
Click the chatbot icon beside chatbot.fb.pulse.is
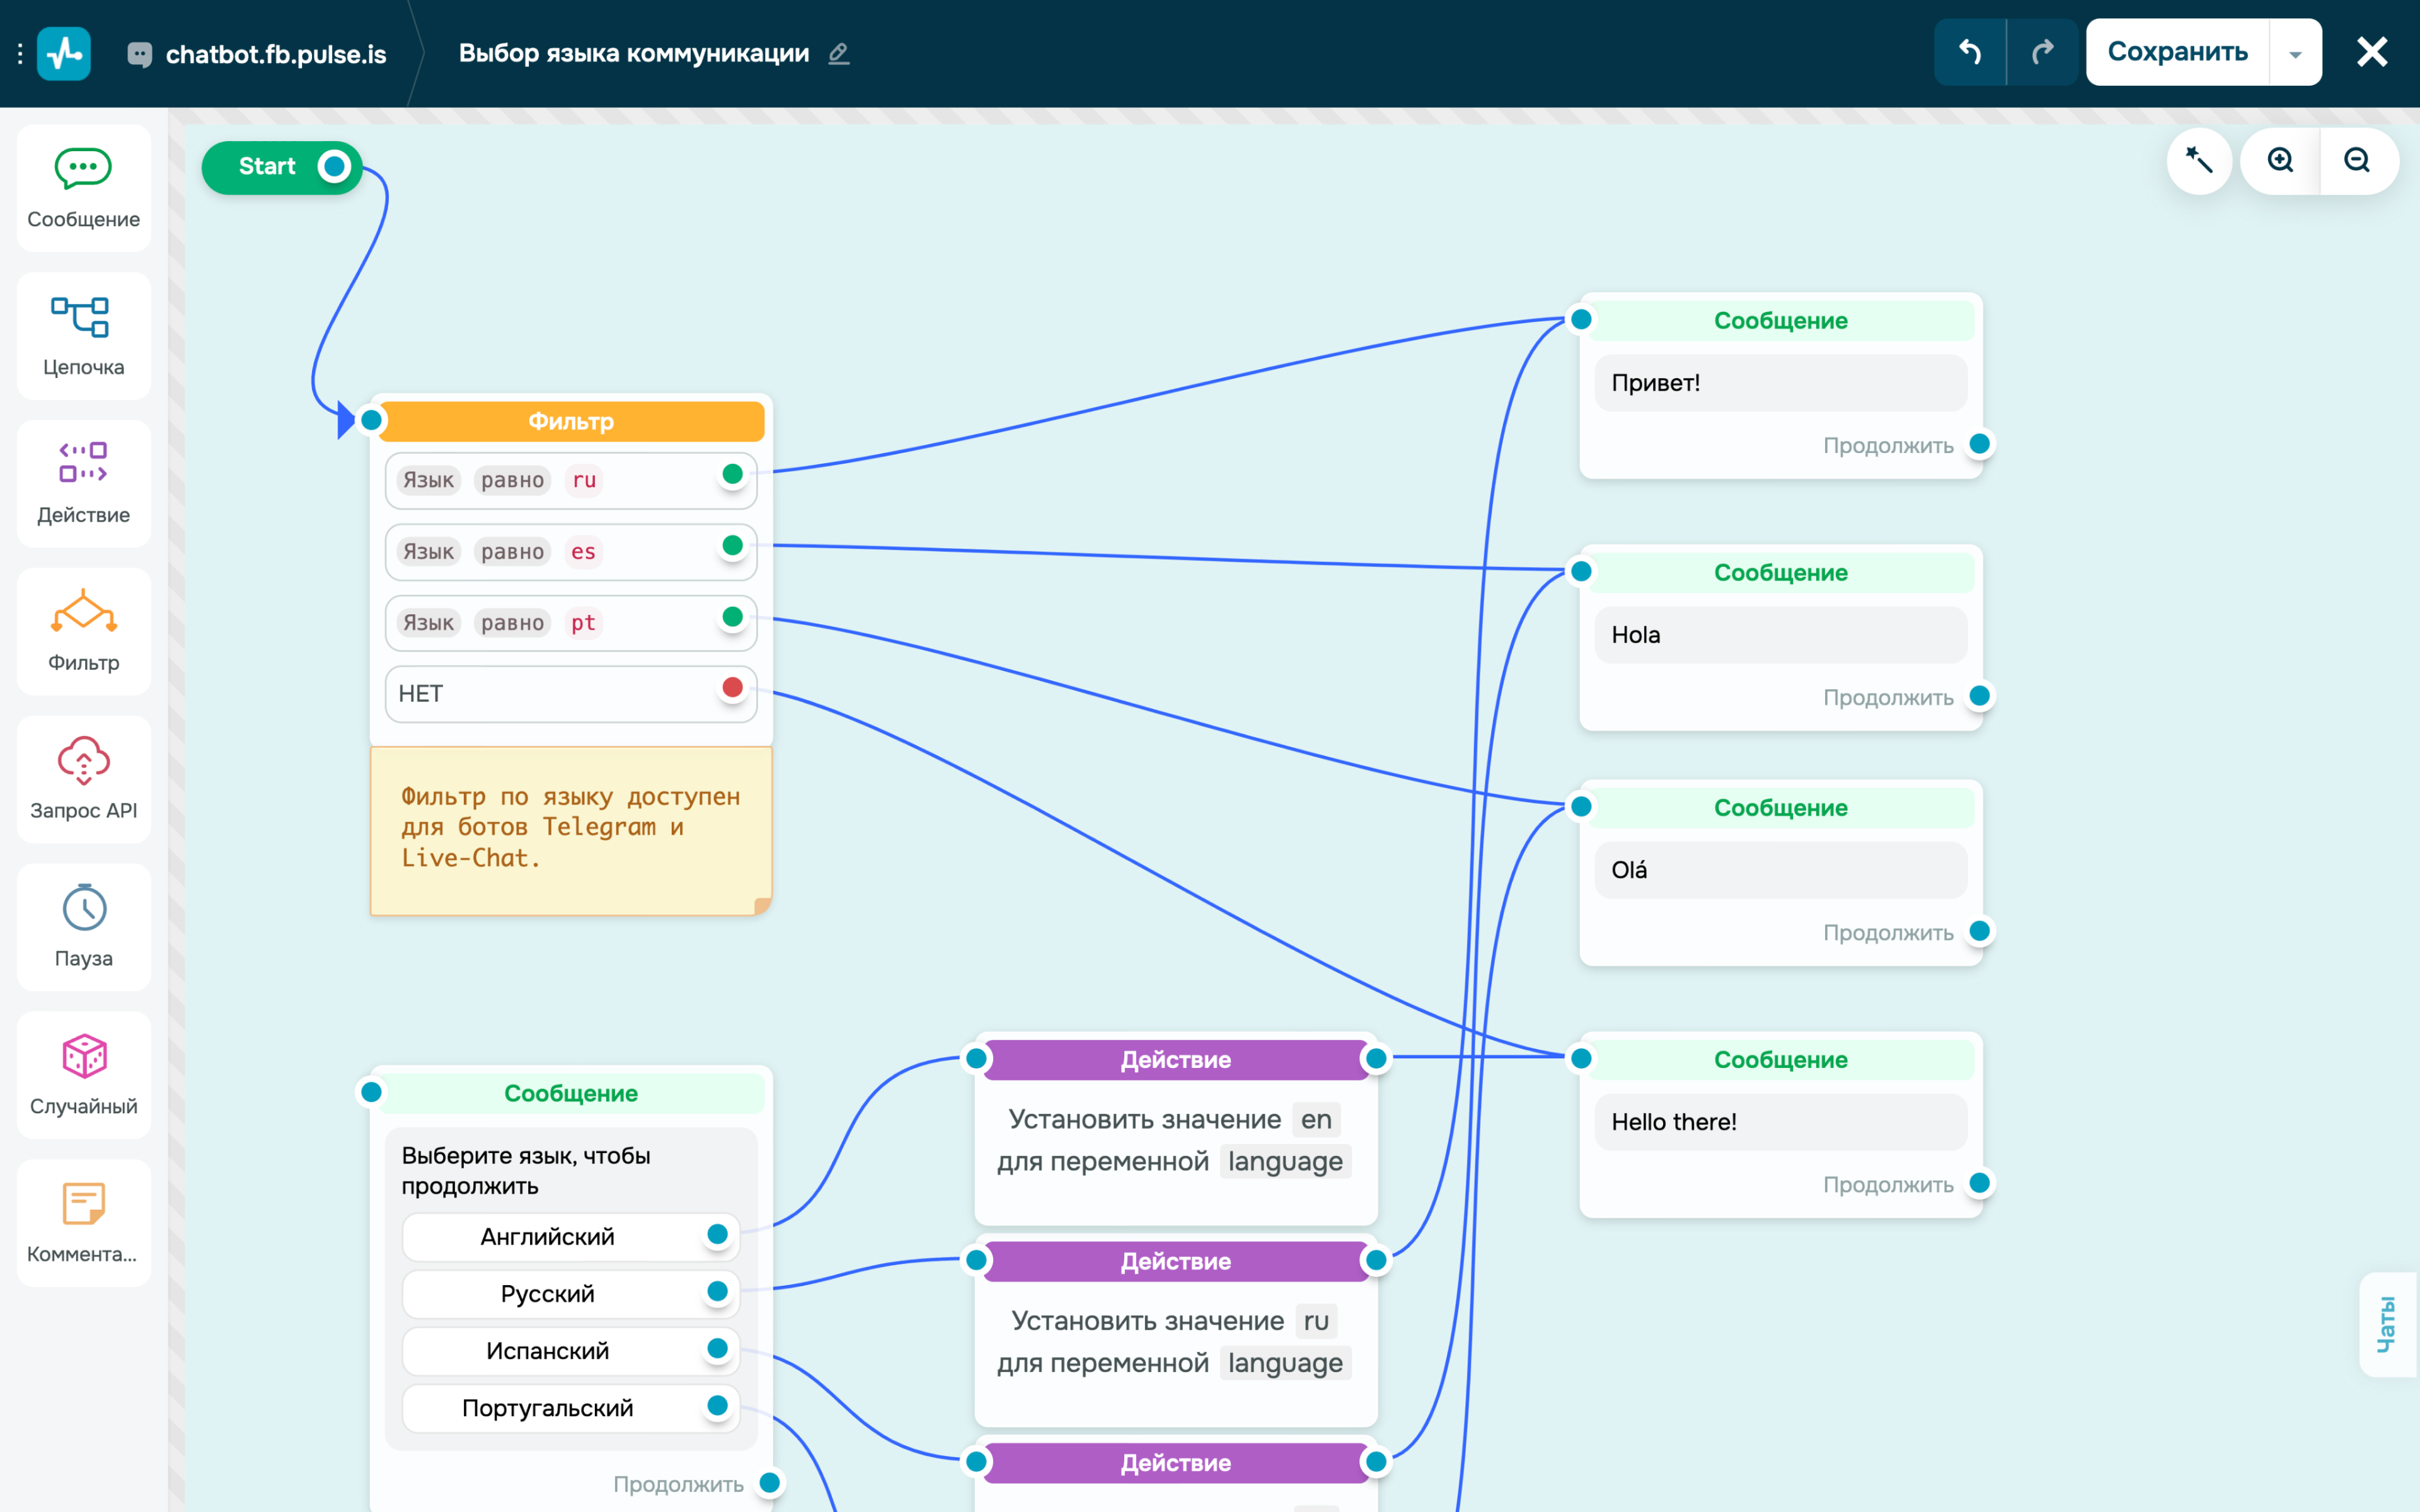[140, 54]
